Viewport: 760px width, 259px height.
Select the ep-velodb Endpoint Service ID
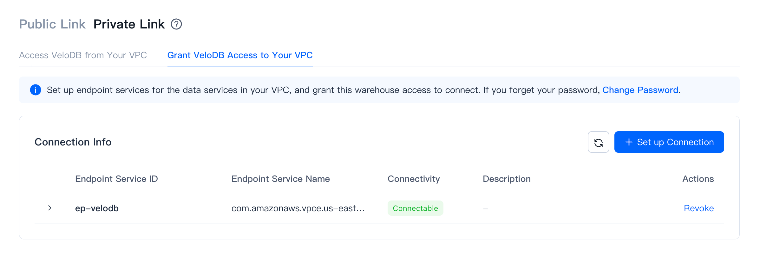(x=97, y=208)
